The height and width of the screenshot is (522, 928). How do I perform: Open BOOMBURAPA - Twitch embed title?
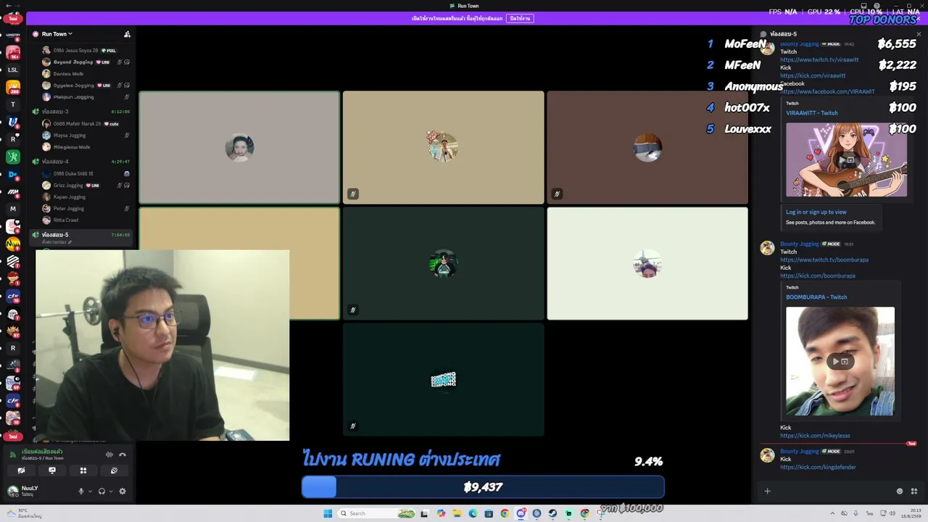click(816, 297)
